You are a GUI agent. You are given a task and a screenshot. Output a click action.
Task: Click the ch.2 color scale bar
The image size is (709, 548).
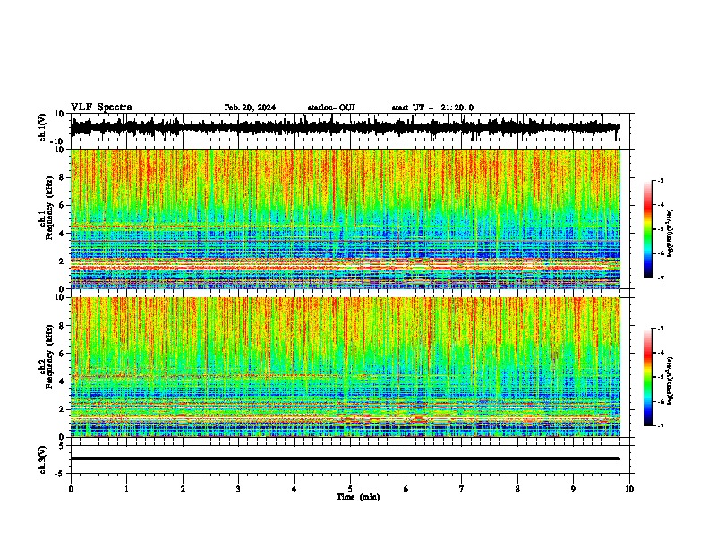648,377
